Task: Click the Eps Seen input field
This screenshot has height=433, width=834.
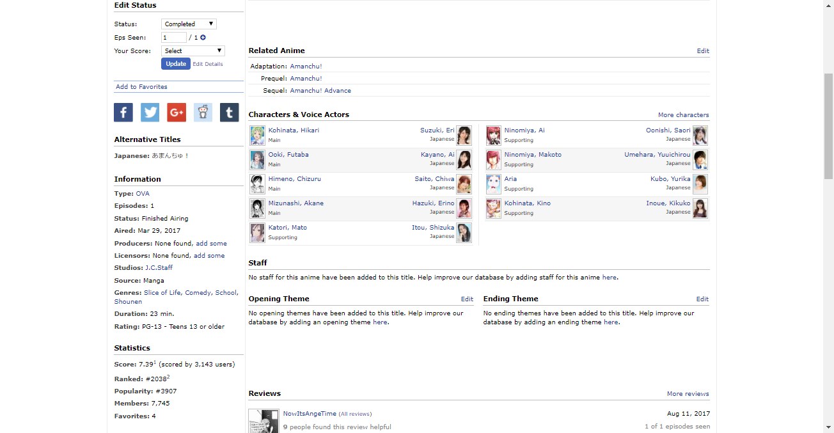Action: tap(173, 38)
